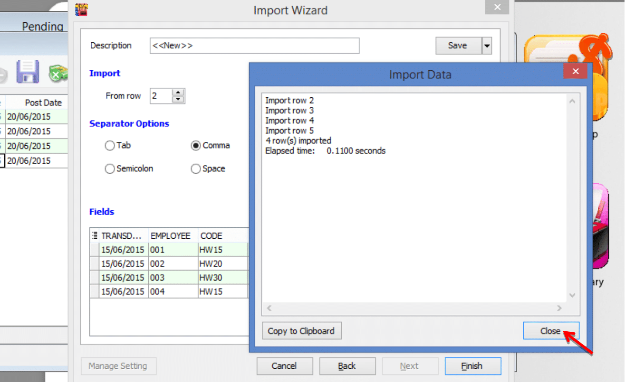Go Back in the Import Wizard
625x383 pixels.
[347, 366]
